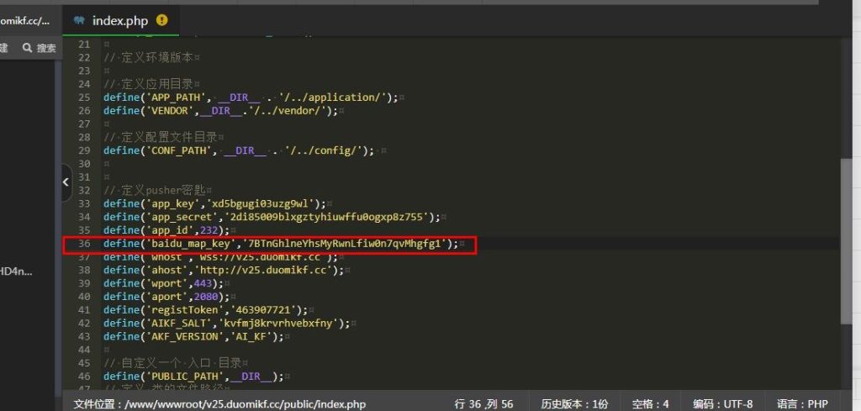Click the PHP elephant icon on the tab
The height and width of the screenshot is (411, 861).
(x=79, y=20)
